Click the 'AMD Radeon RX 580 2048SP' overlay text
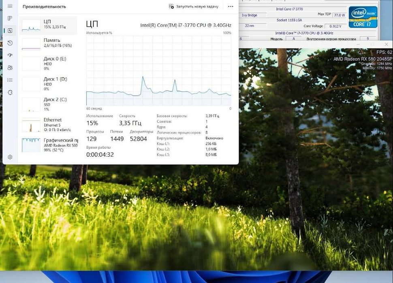Screen dimensions: 393x283 [x=363, y=59]
